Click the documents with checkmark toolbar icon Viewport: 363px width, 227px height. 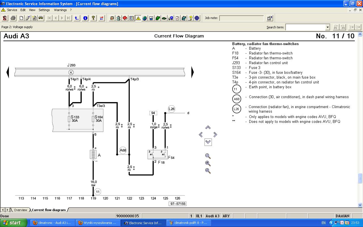point(28,18)
